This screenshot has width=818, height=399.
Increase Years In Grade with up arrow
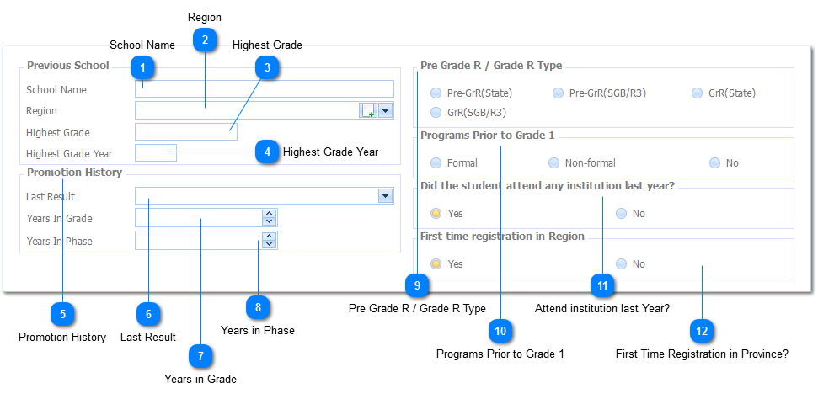tap(269, 214)
